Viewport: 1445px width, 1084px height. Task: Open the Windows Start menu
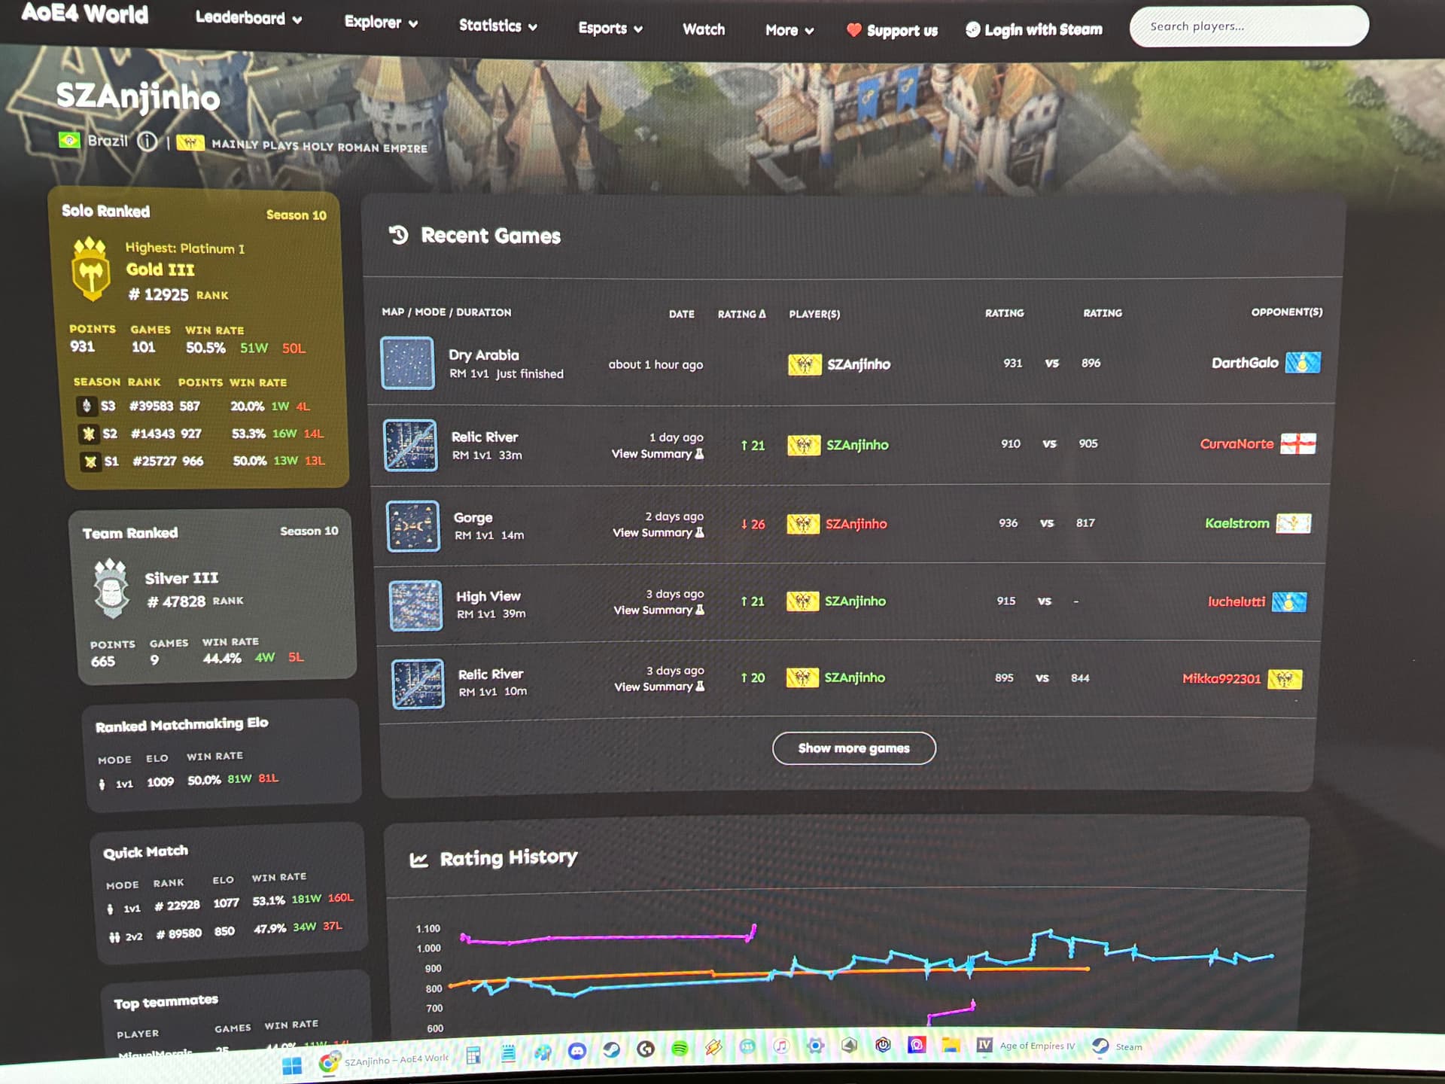coord(292,1065)
